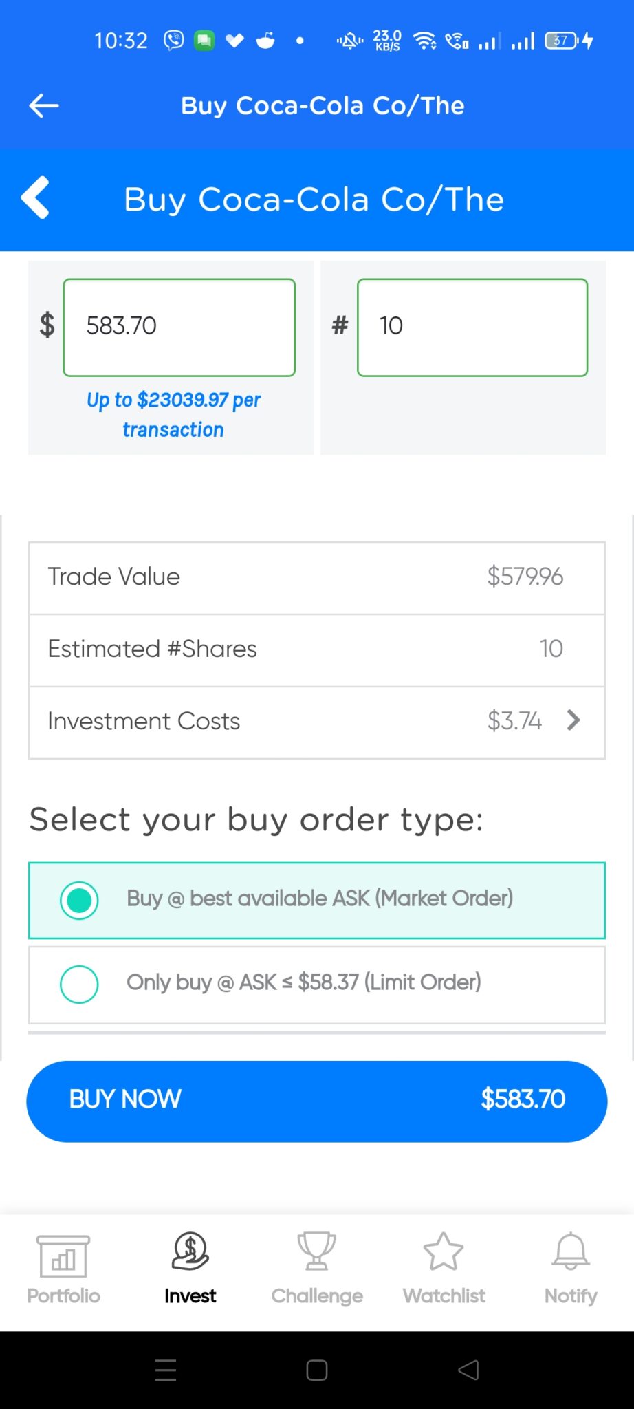This screenshot has height=1409, width=634.
Task: Expand Investment Costs details chevron
Action: [x=573, y=720]
